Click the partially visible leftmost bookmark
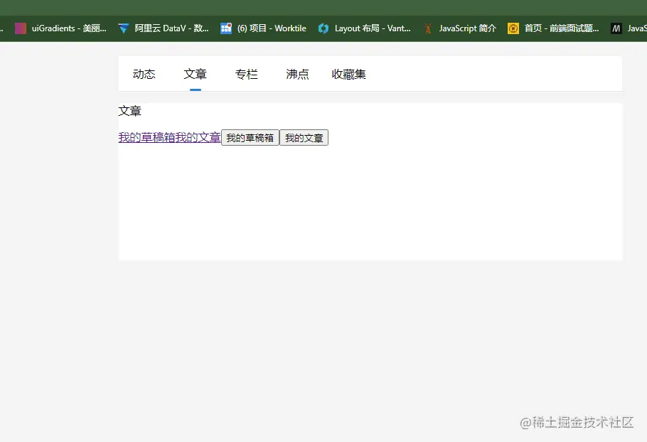 [4, 28]
